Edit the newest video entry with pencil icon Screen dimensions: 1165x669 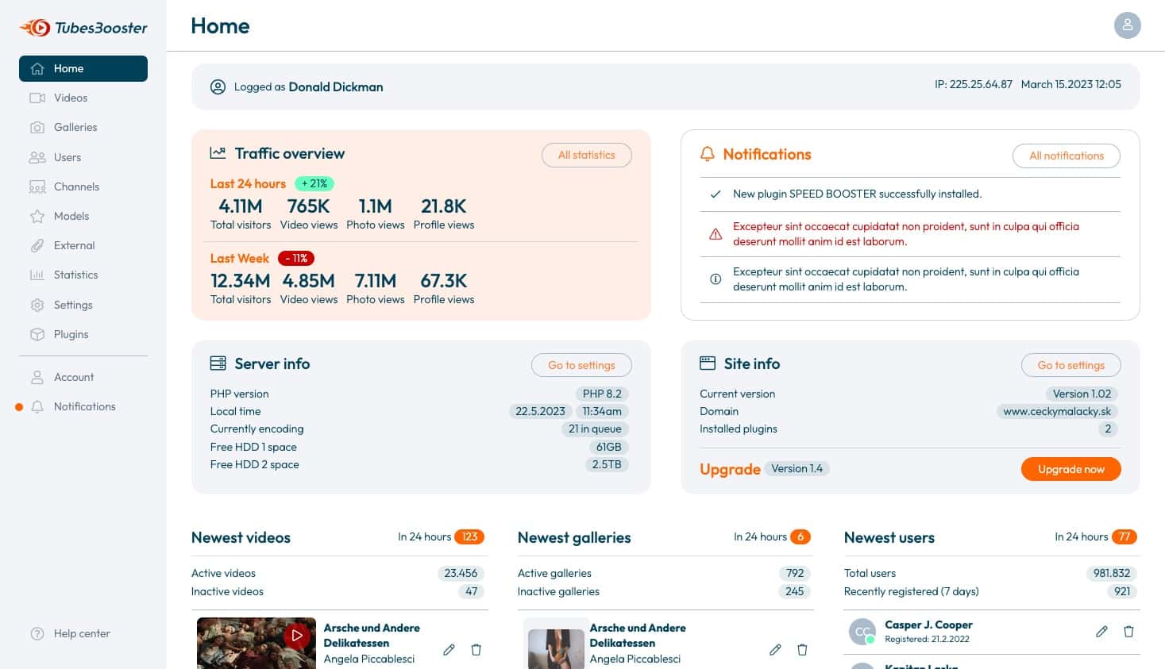(449, 649)
